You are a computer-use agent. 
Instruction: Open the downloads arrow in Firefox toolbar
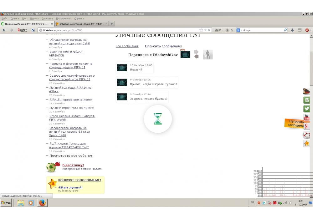tap(292, 30)
